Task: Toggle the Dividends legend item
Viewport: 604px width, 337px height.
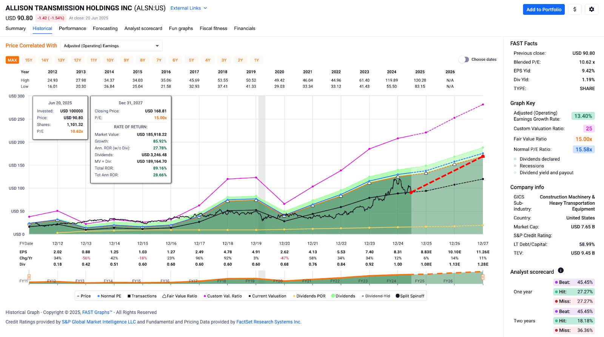Action: (343, 296)
